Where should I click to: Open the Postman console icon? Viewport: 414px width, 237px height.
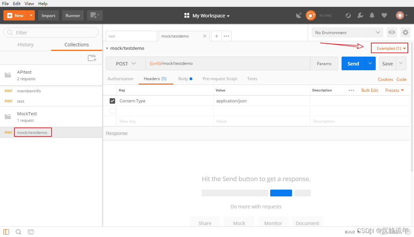pos(31,232)
